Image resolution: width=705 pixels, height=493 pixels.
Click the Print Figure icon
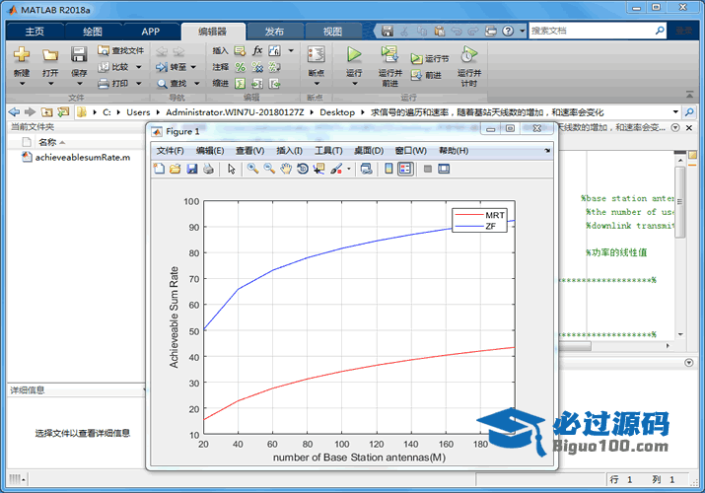208,169
